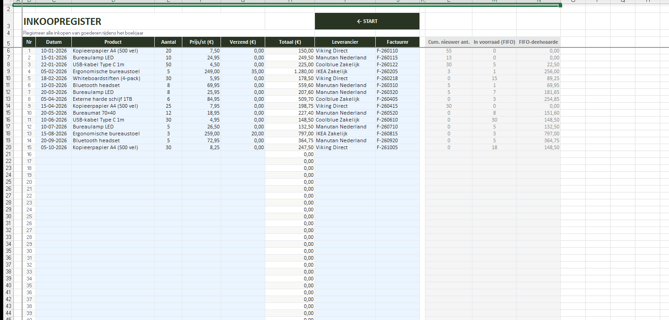
Task: Select the Factuurnr header cell
Action: pos(397,42)
